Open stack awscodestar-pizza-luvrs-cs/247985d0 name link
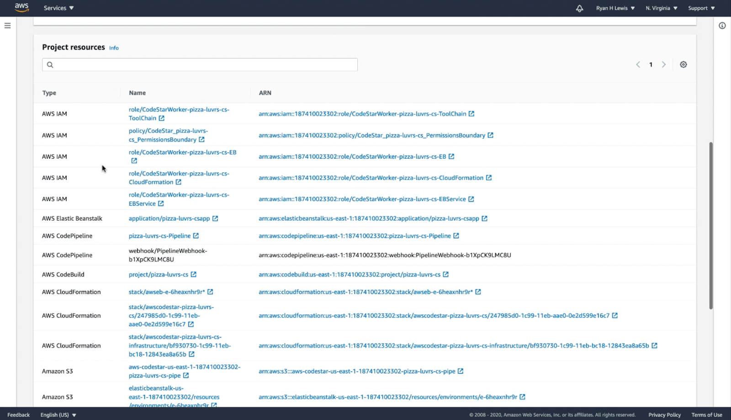731x420 pixels. [171, 316]
